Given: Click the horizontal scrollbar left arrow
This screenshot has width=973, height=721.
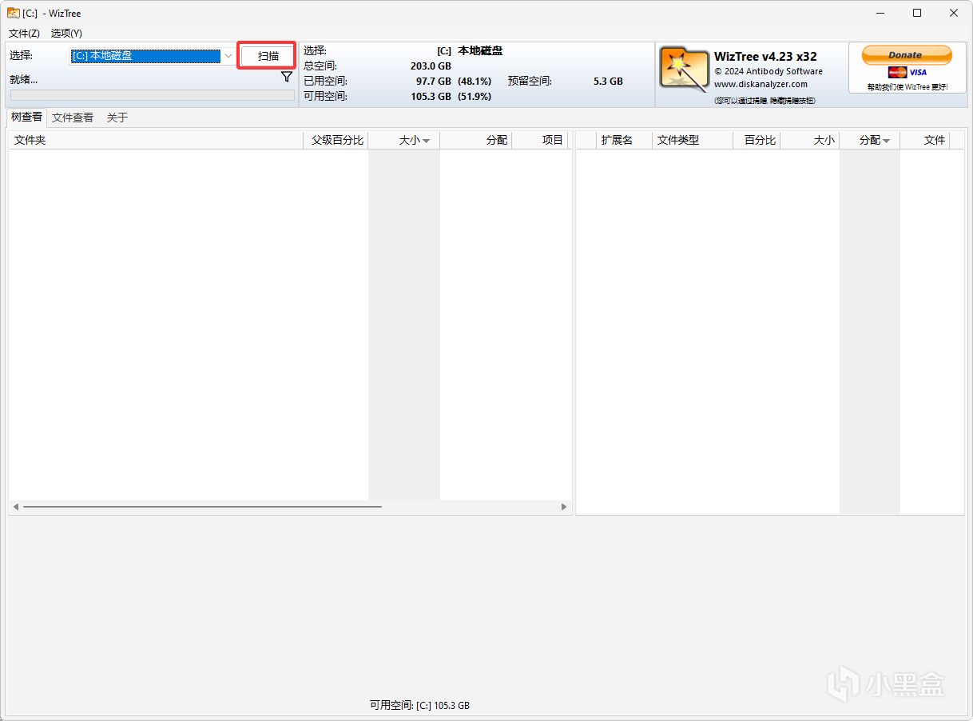Looking at the screenshot, I should 16,507.
